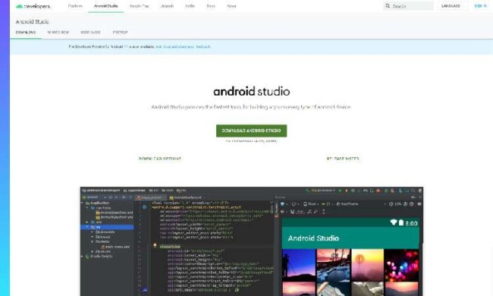This screenshot has height=296, width=493.
Task: Click the search magnifier icon
Action: pyautogui.click(x=388, y=6)
